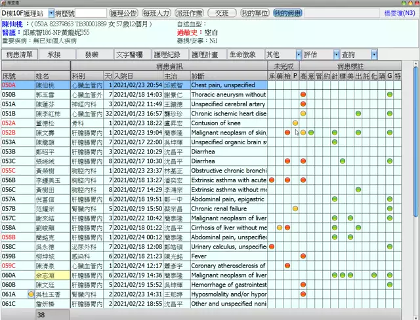420x320 pixels.
Task: Click yellow dot beside bed 061A number
Action: point(31,294)
